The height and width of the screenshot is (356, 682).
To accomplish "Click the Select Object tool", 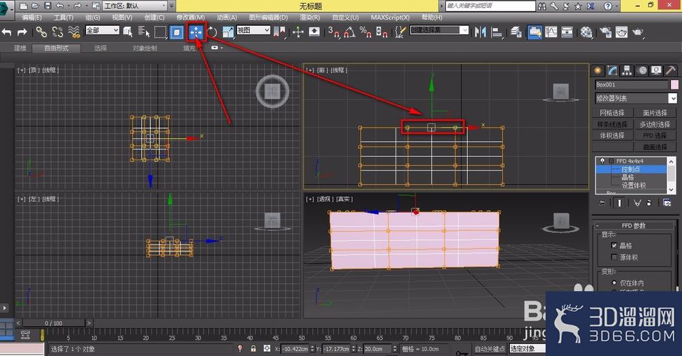I will click(128, 32).
